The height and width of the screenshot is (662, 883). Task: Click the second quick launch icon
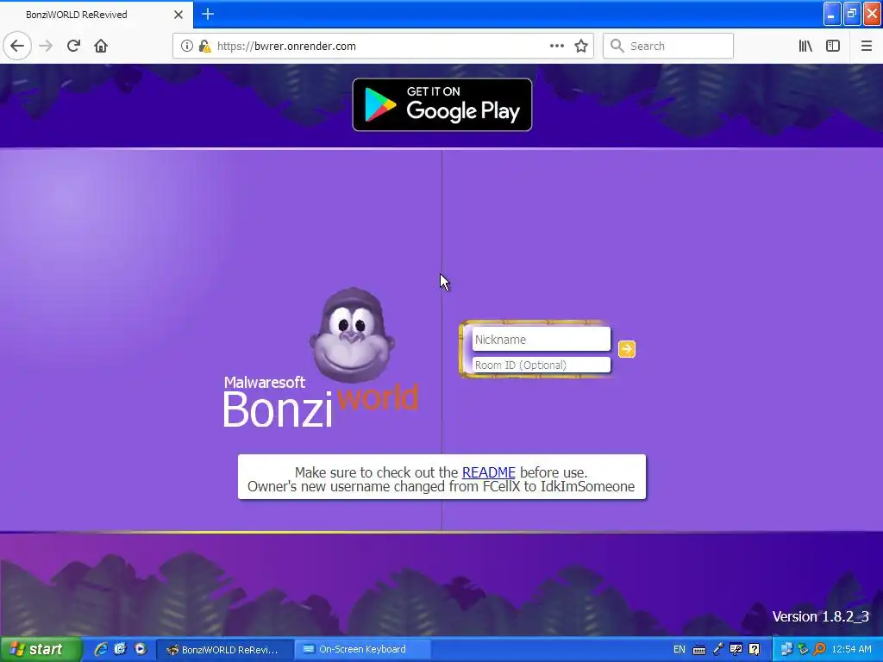click(120, 649)
